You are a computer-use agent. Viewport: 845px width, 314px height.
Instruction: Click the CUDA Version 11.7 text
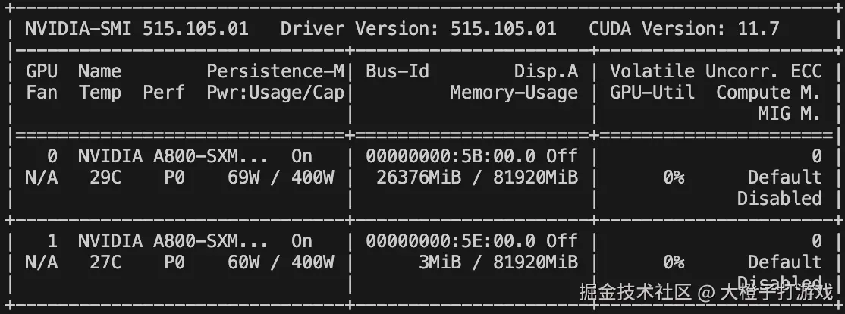point(683,29)
